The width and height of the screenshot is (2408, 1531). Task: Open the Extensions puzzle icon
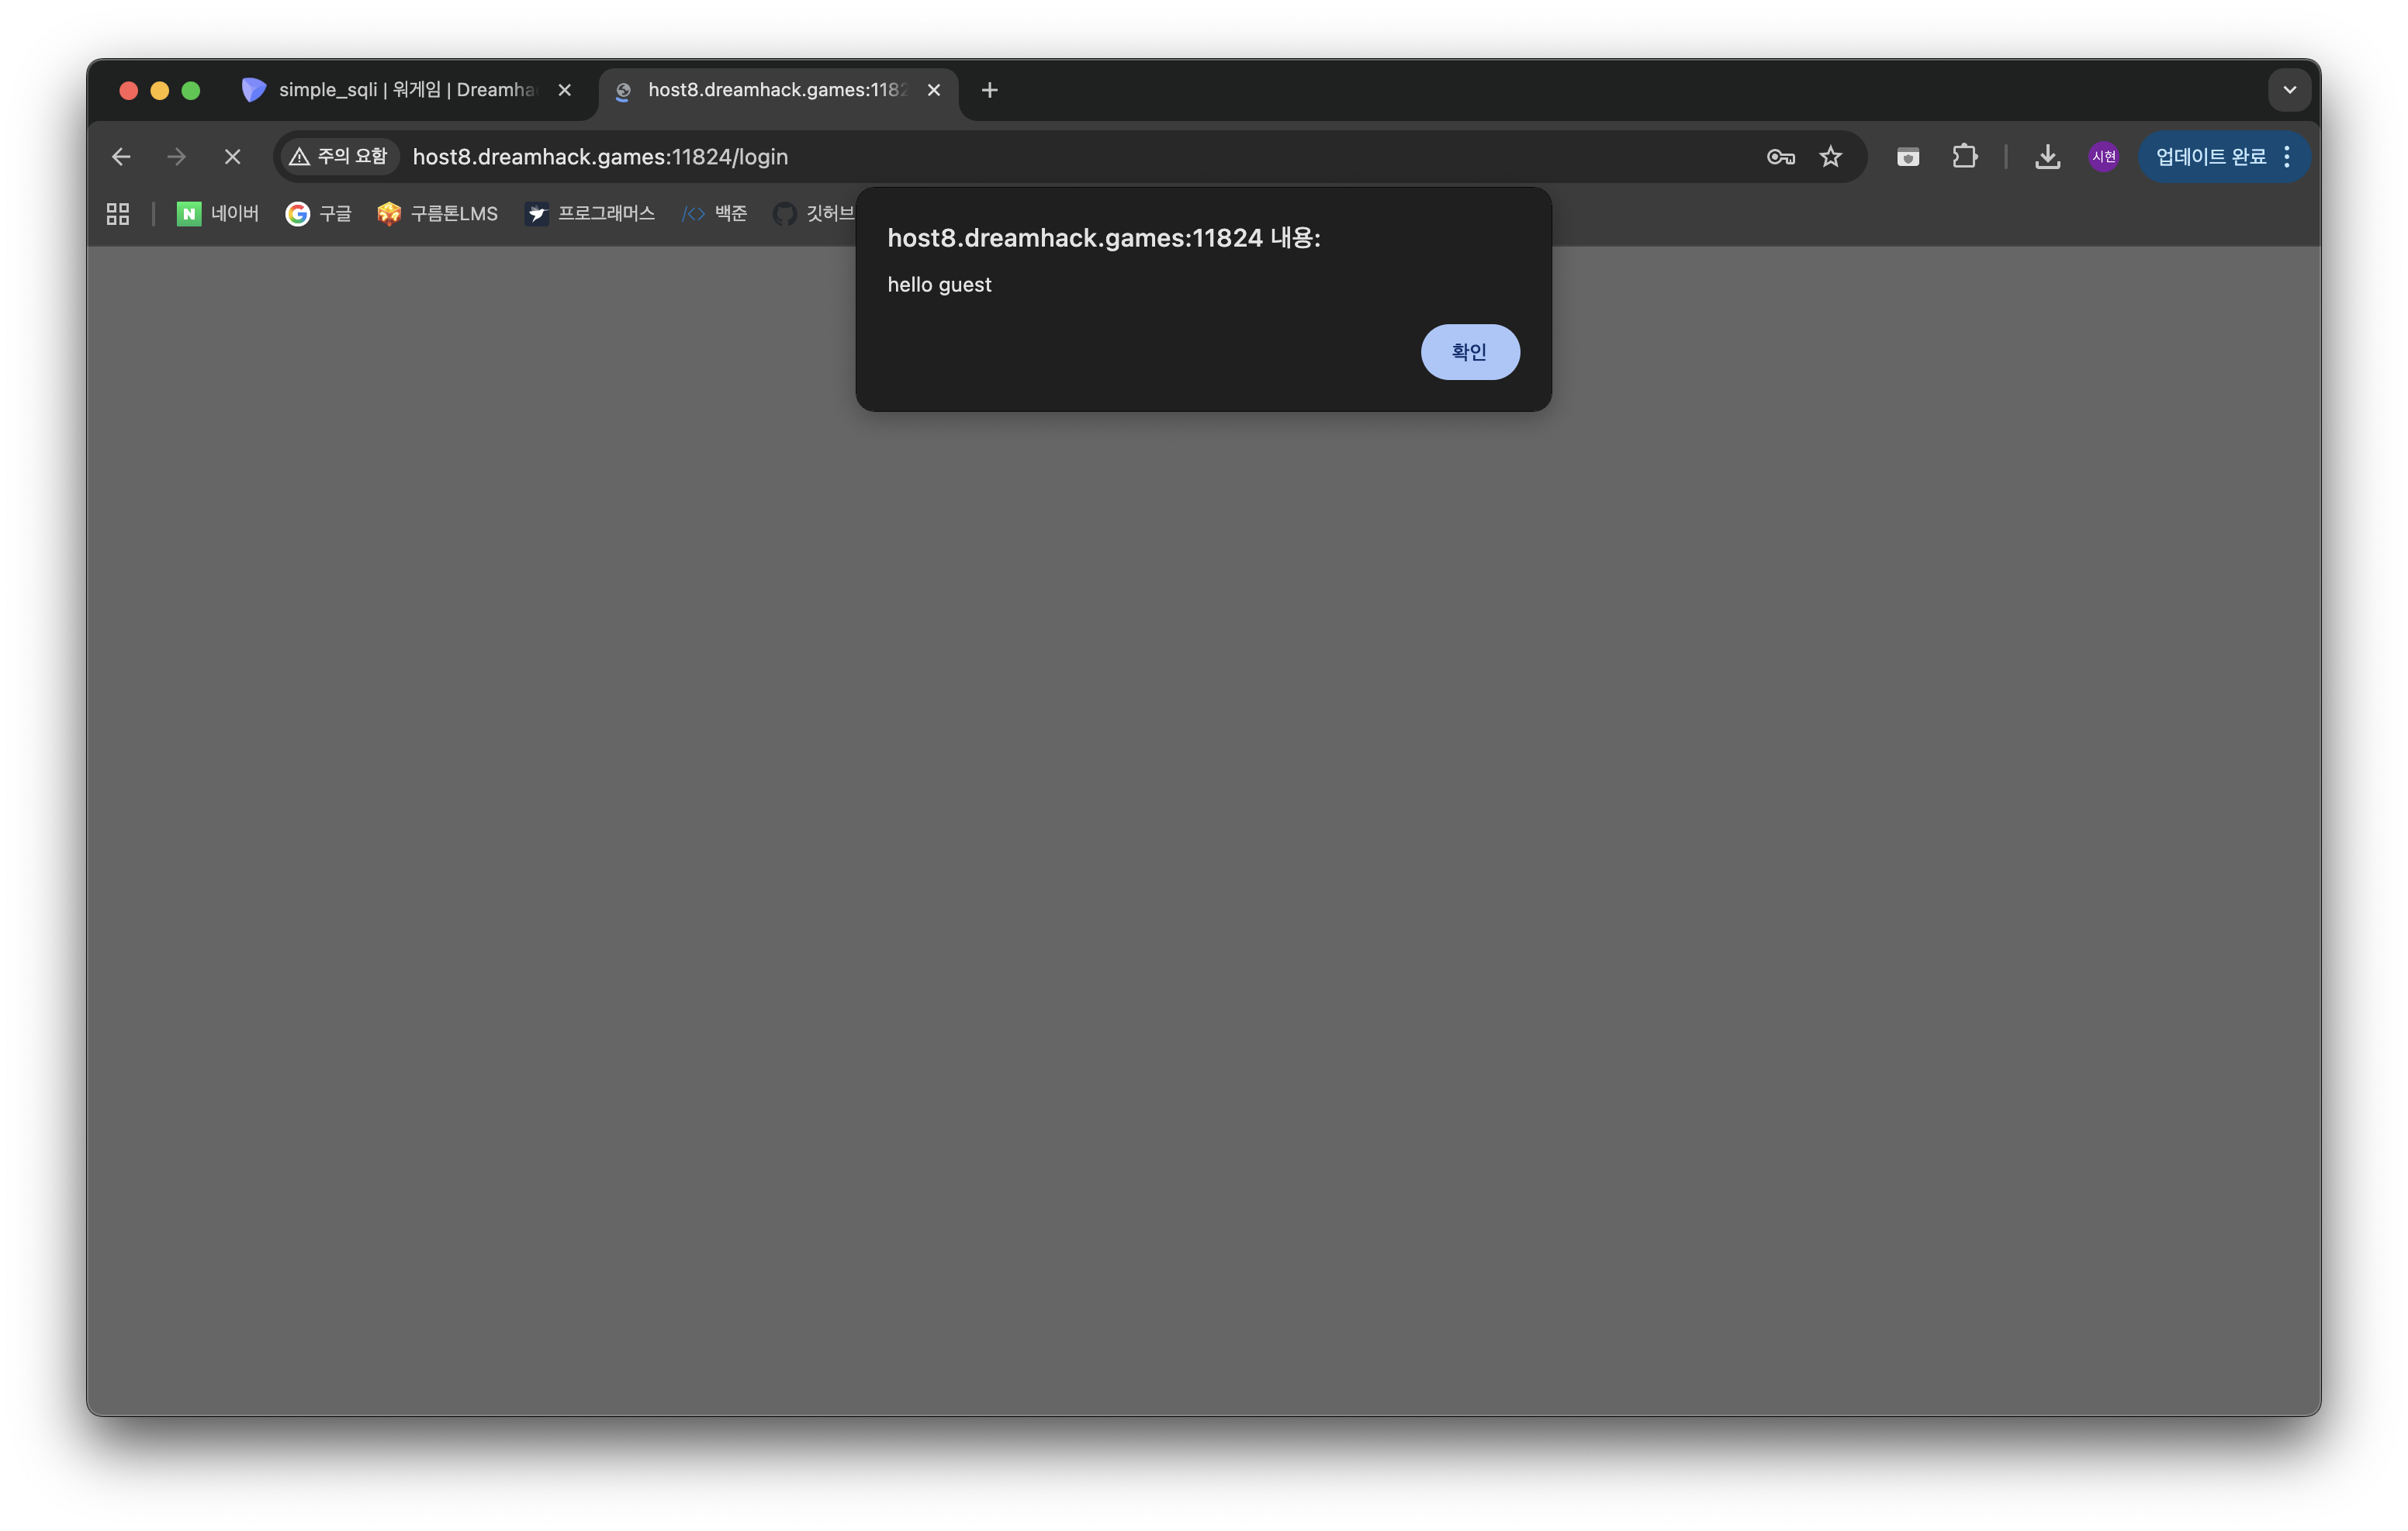(x=1964, y=157)
